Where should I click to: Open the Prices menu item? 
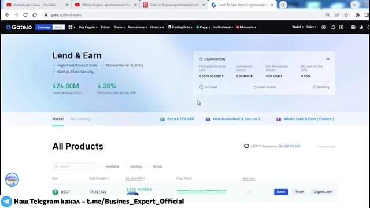(105, 27)
